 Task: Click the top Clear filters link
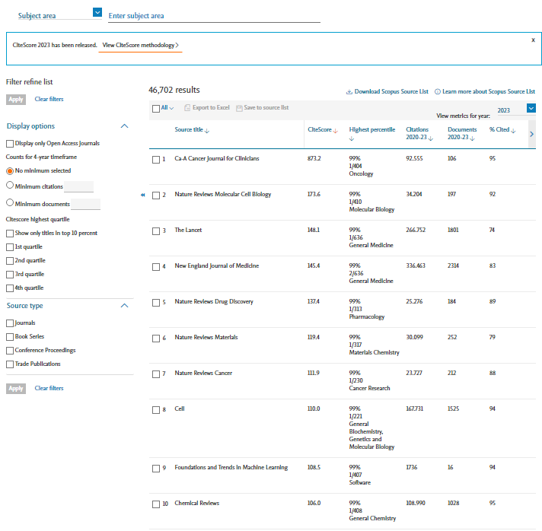[49, 99]
